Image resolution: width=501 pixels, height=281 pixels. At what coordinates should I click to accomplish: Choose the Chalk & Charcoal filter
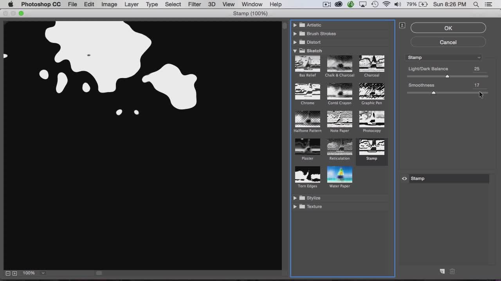pos(339,64)
